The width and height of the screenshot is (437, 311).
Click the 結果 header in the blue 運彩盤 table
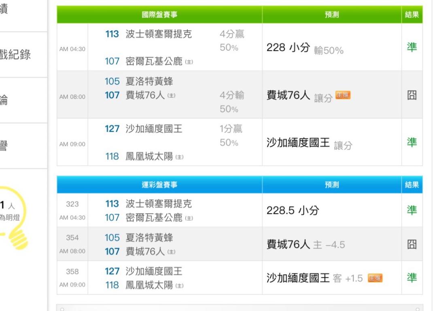pyautogui.click(x=412, y=184)
